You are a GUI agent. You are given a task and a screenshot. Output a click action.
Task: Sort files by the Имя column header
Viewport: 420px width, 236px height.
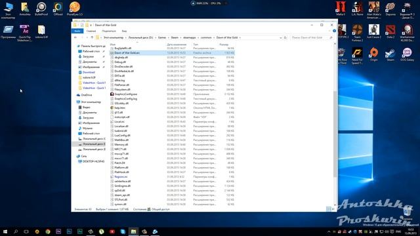113,45
